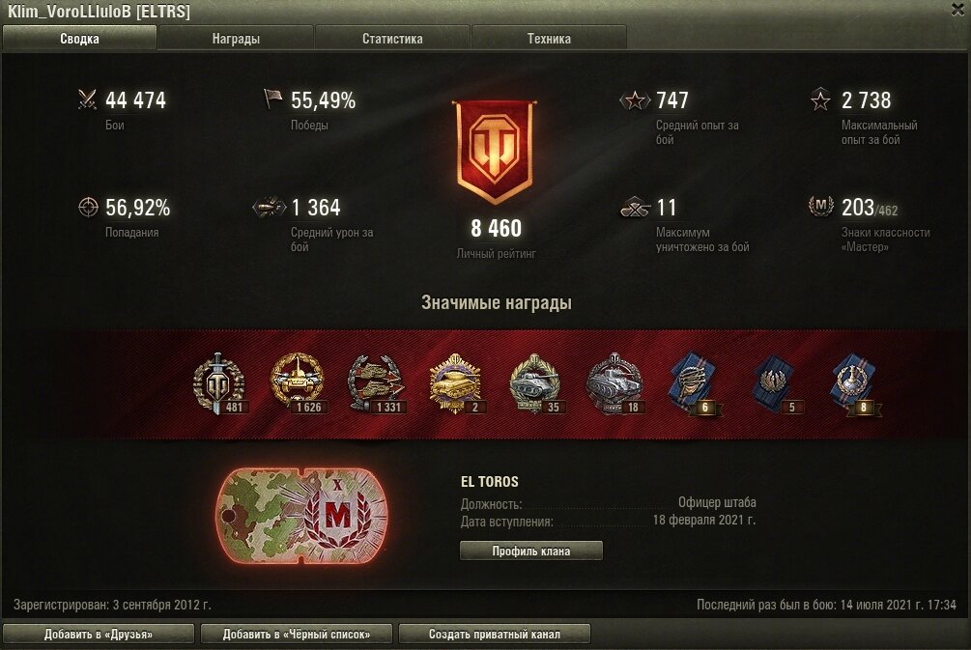971x650 pixels.
Task: Open the Техника tab
Action: [x=549, y=39]
